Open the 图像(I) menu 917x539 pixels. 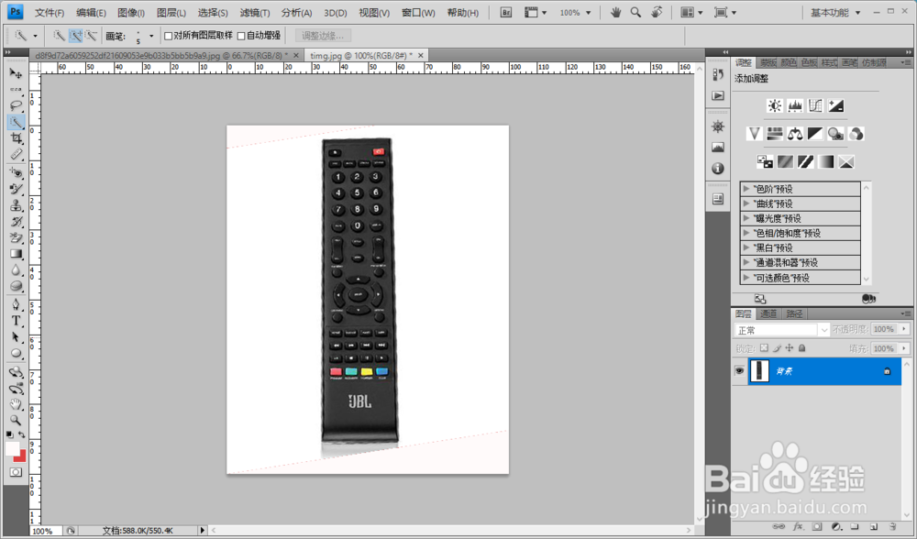pos(131,13)
